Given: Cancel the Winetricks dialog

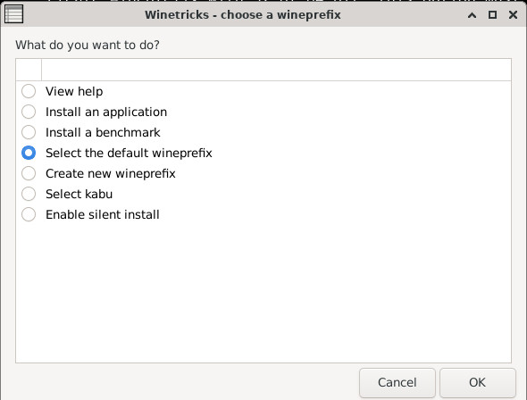Looking at the screenshot, I should click(x=397, y=382).
